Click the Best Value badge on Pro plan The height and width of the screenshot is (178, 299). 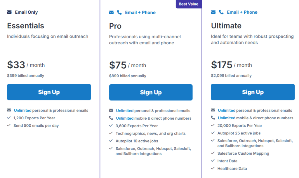(x=188, y=4)
